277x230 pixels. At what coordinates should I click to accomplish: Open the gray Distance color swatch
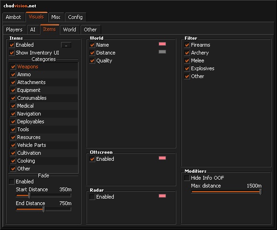pos(162,52)
